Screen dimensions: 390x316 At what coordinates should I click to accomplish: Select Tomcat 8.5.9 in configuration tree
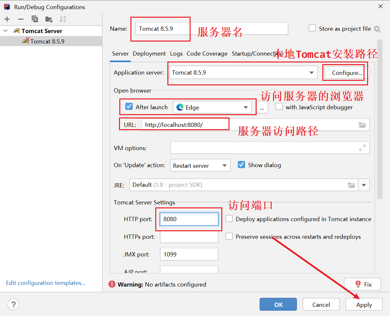coord(51,41)
